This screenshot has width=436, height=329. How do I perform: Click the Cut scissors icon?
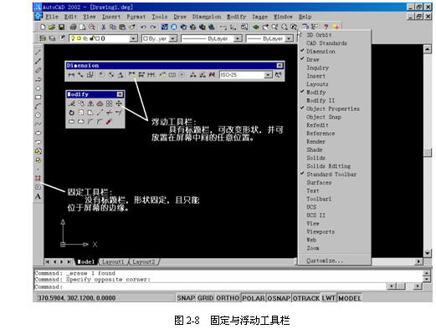point(104,27)
